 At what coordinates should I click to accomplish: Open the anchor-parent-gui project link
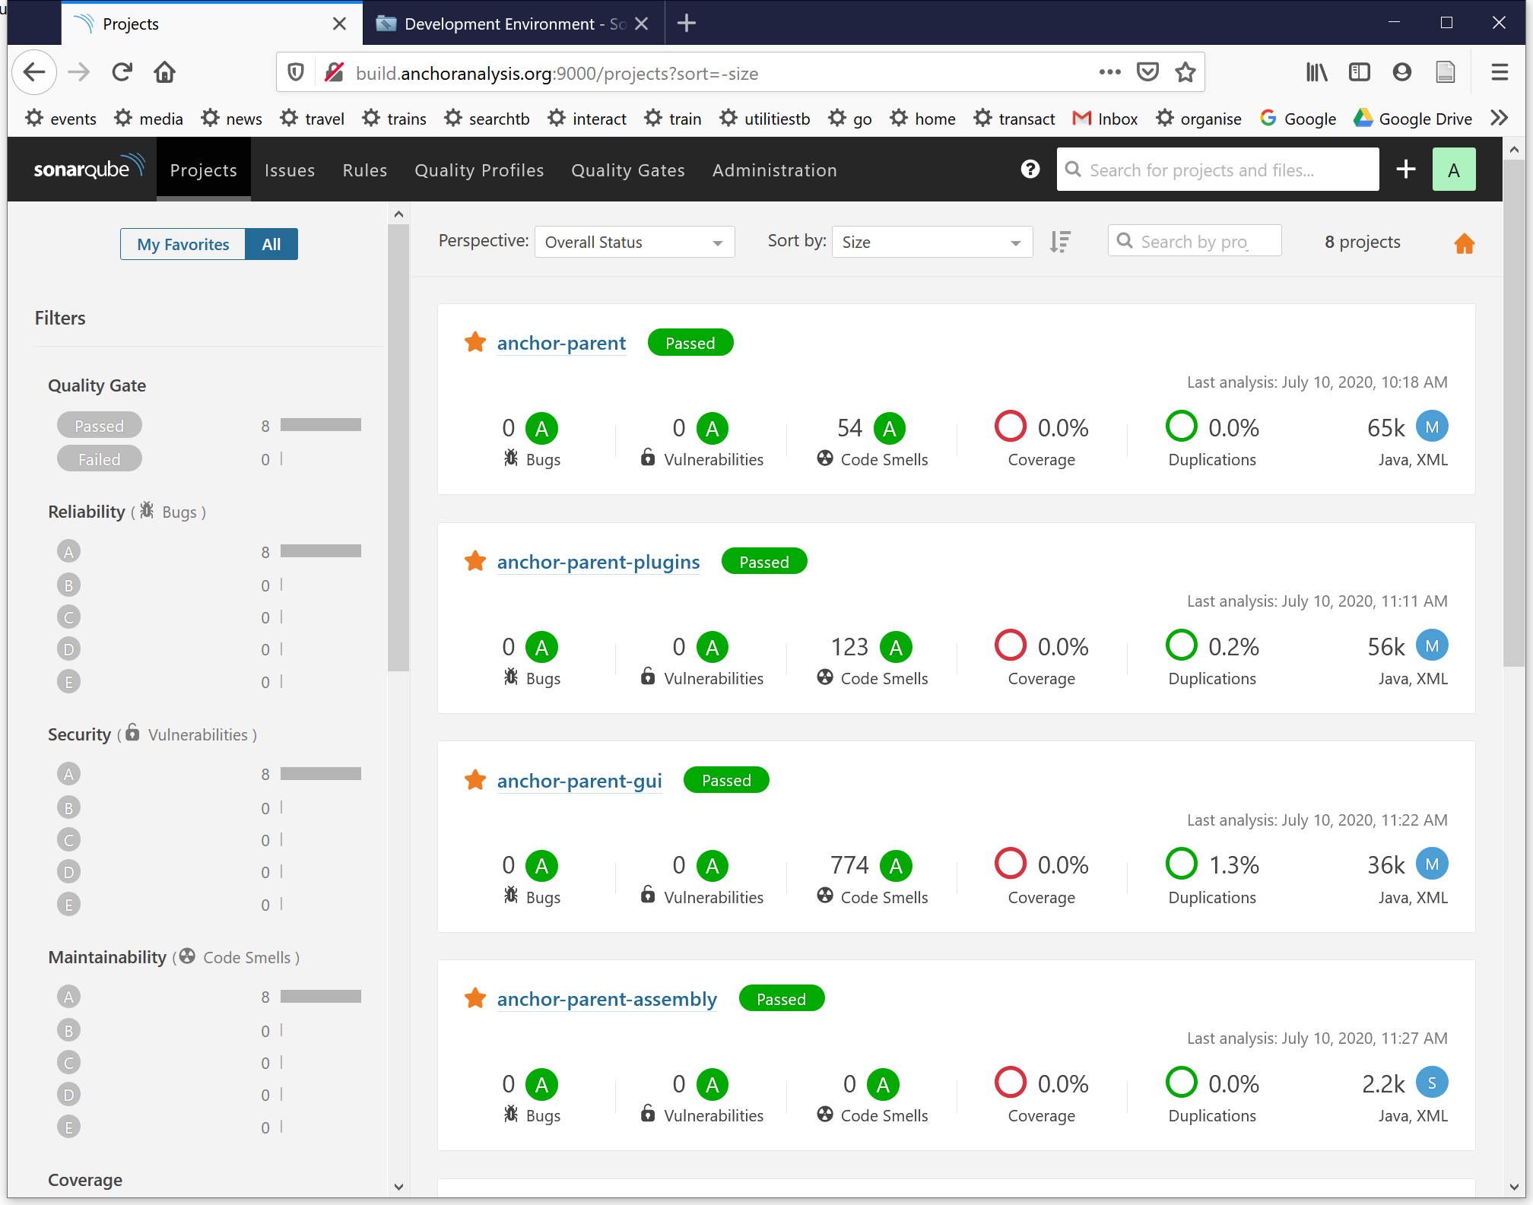click(x=579, y=781)
